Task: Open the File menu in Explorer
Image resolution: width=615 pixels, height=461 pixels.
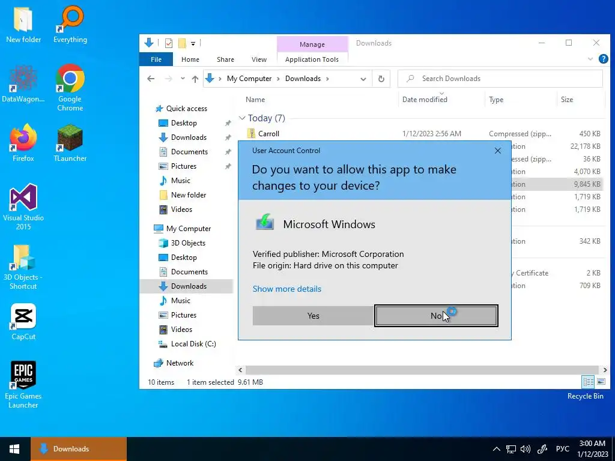Action: pyautogui.click(x=156, y=59)
